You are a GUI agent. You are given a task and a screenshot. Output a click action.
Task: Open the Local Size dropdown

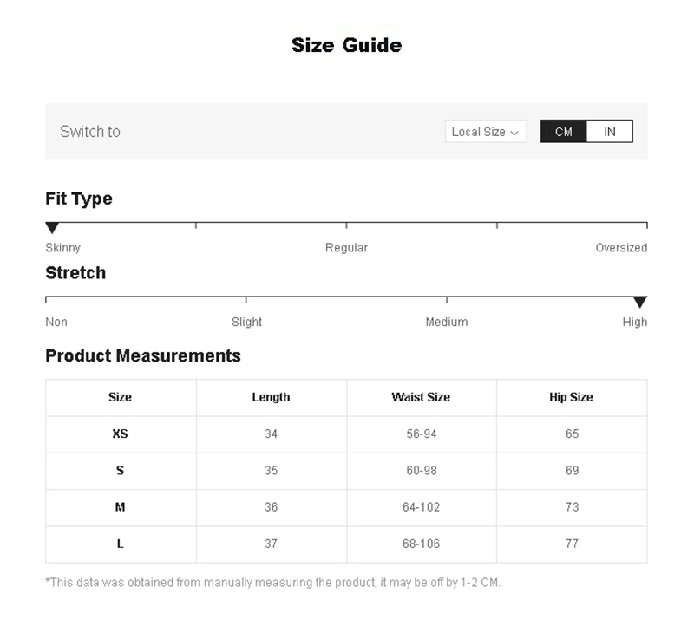[x=485, y=132]
